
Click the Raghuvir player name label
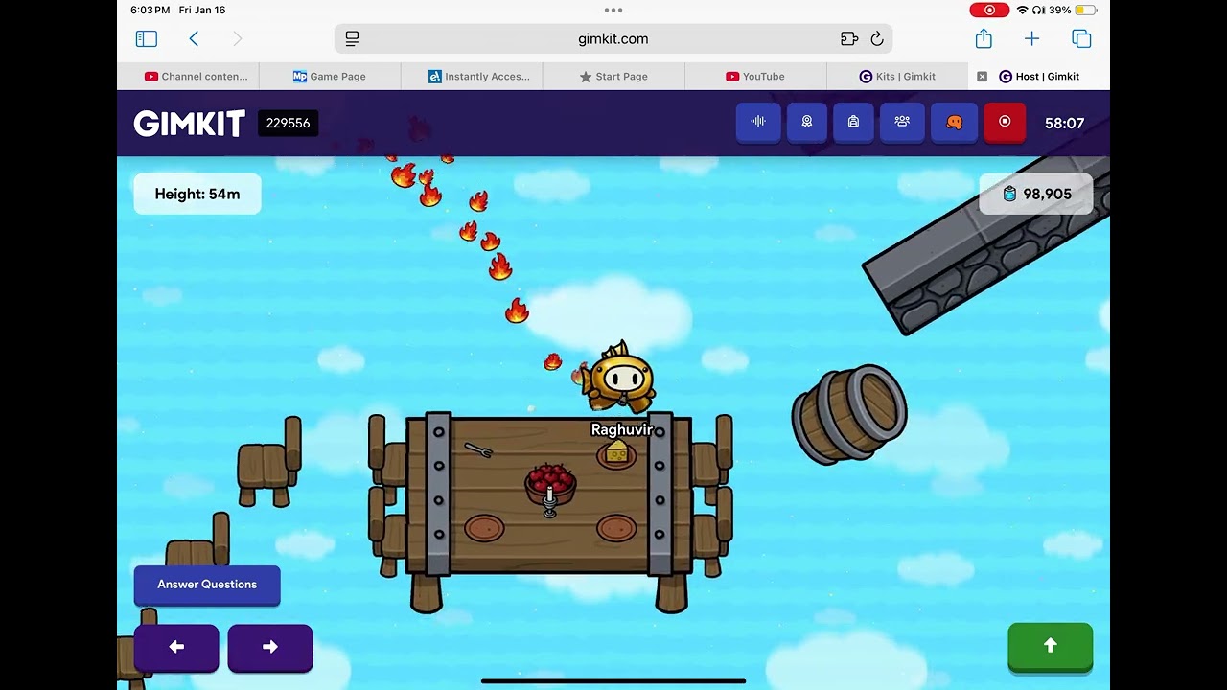(621, 429)
